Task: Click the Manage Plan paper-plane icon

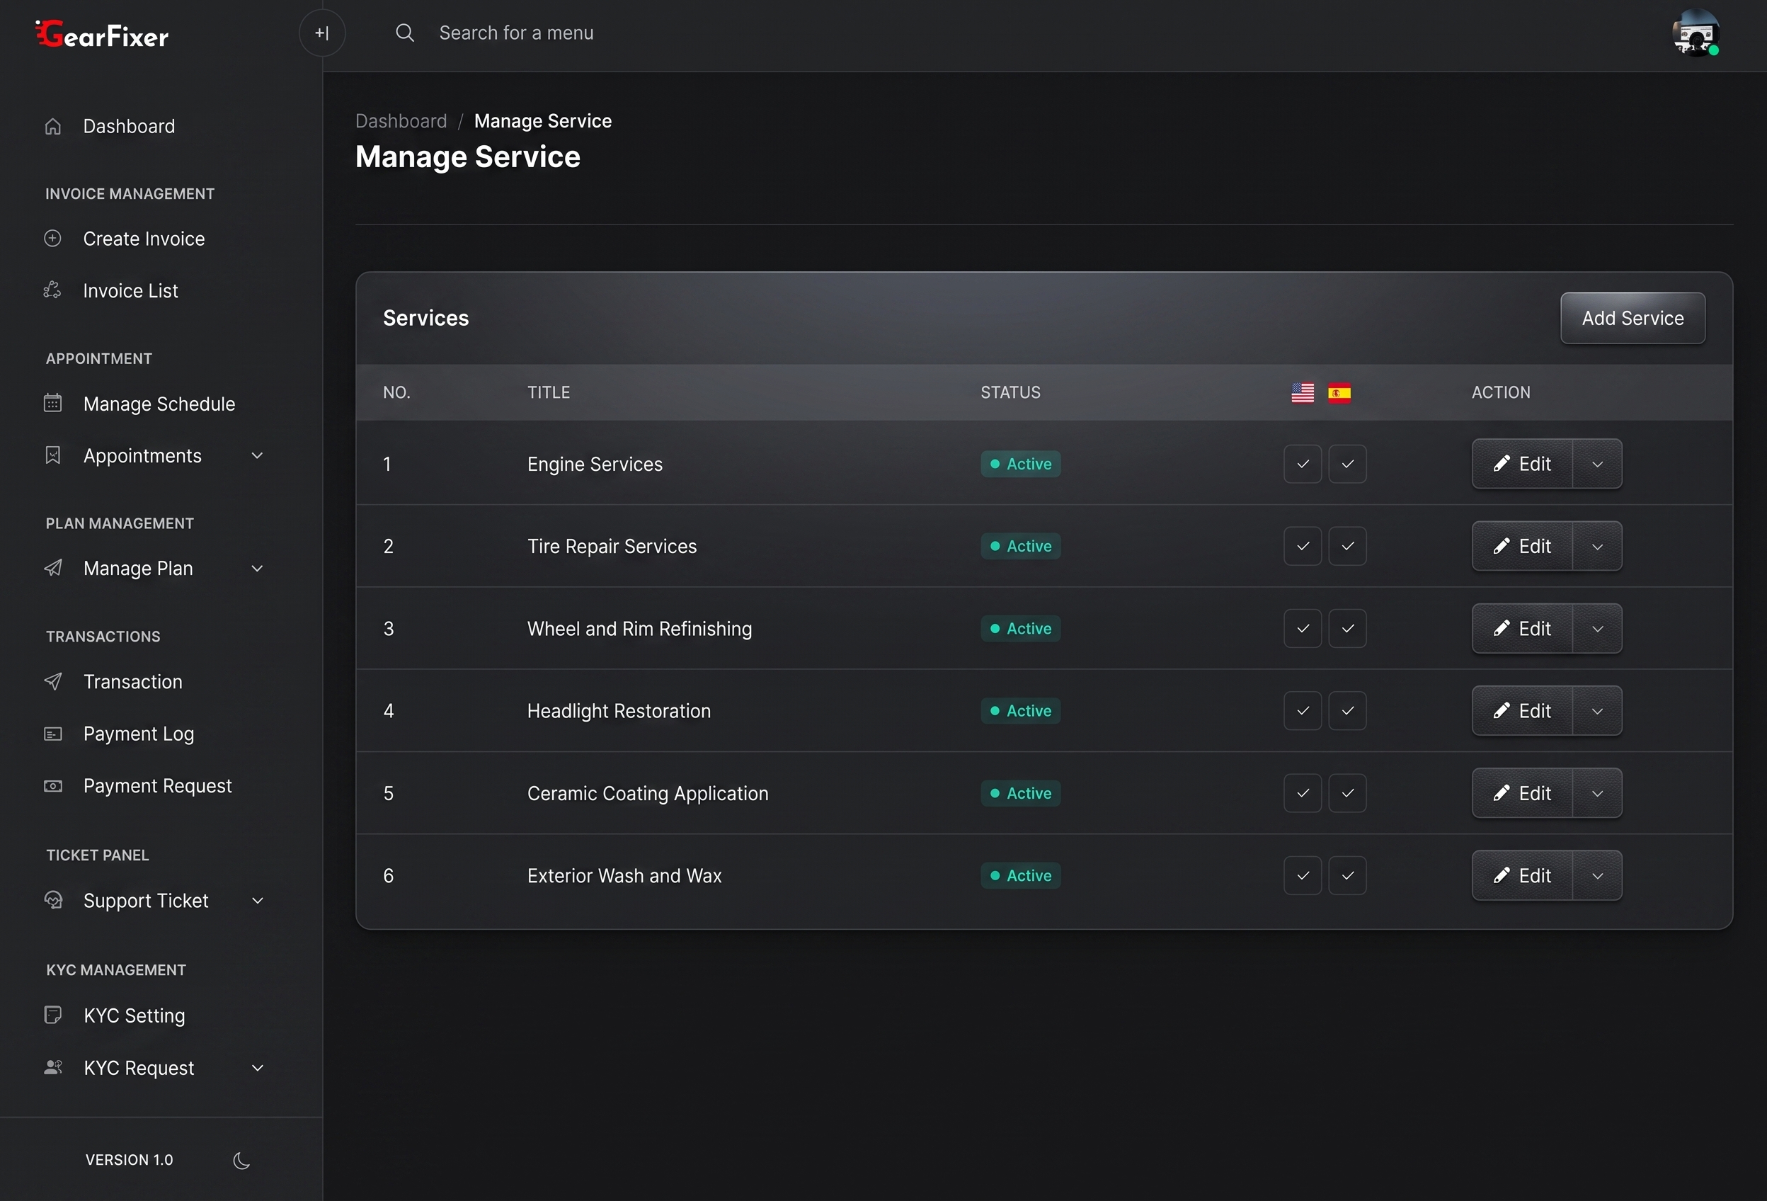Action: [x=52, y=568]
